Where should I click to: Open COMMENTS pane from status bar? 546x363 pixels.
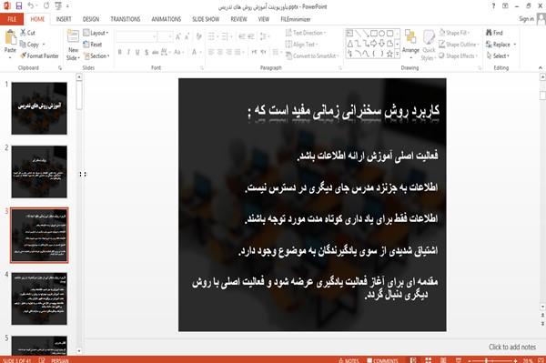point(382,360)
